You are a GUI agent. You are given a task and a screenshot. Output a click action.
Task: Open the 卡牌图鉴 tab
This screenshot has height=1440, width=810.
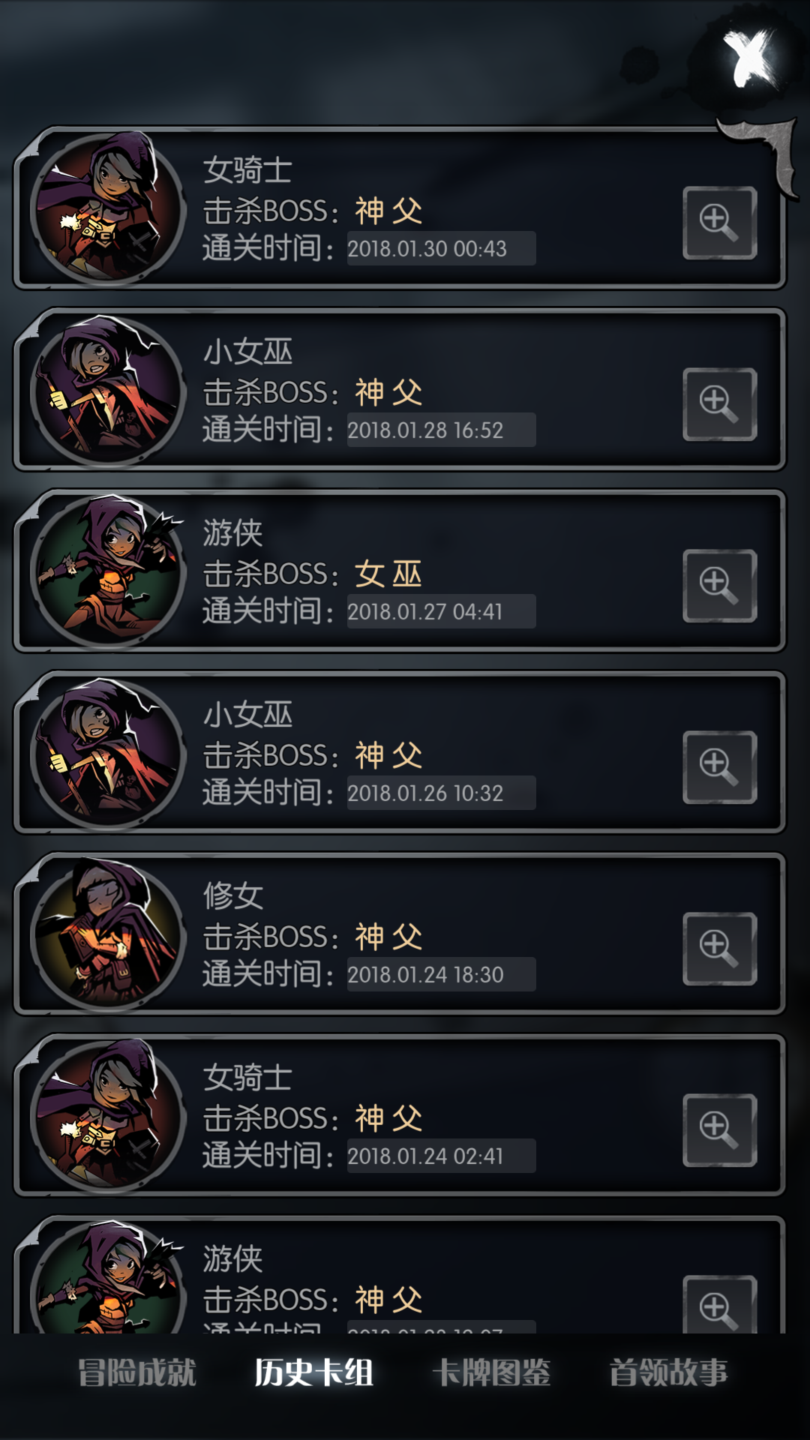[491, 1373]
